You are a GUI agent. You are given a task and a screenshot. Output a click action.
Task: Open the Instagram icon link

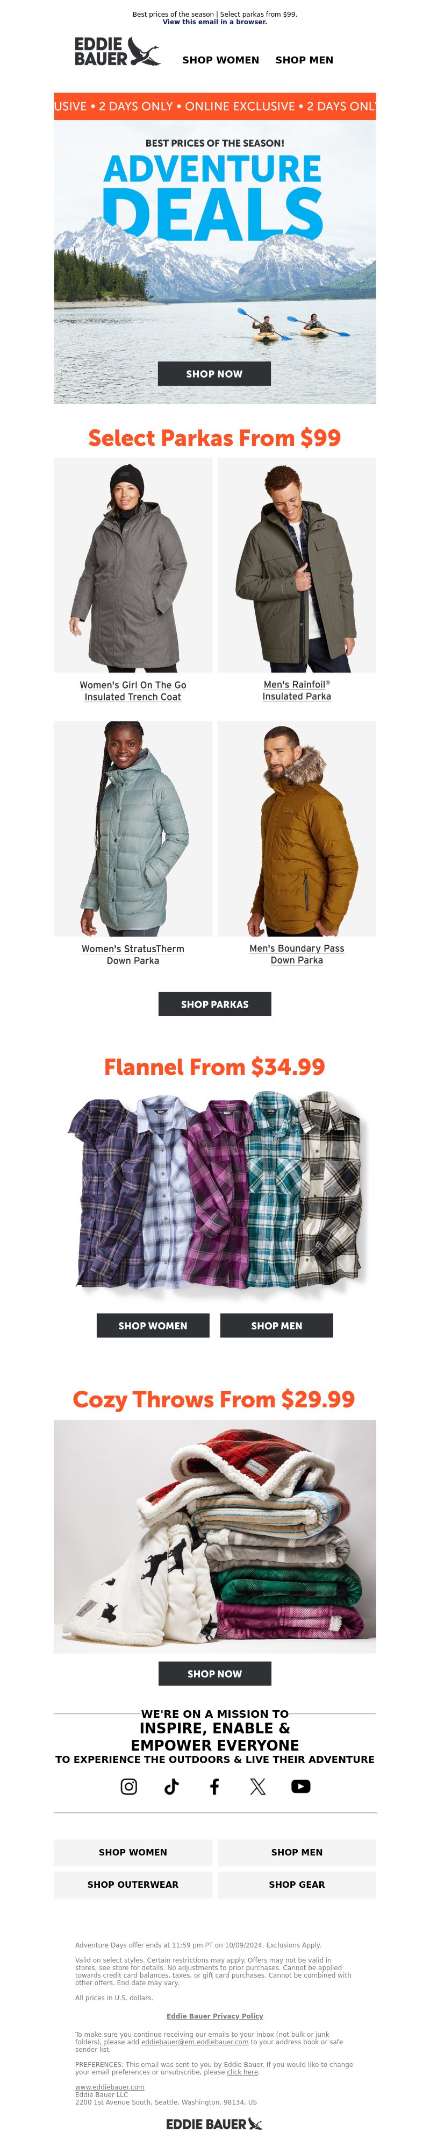tap(129, 1786)
